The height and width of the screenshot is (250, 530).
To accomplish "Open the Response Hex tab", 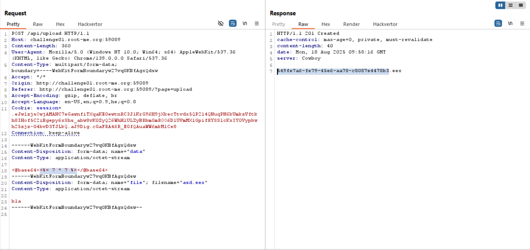I will [x=325, y=24].
